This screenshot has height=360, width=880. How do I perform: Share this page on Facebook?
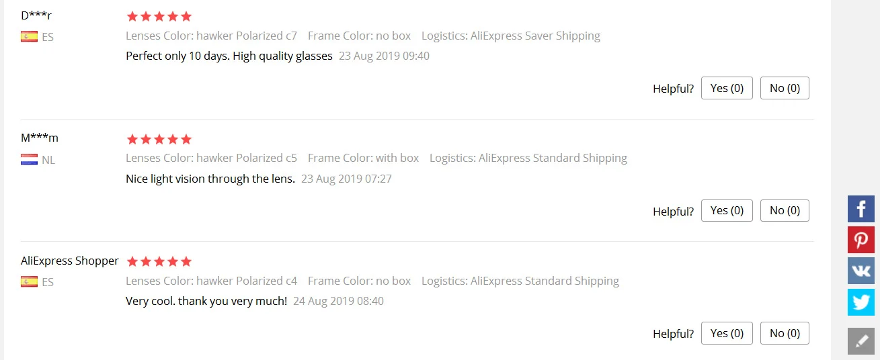point(861,209)
